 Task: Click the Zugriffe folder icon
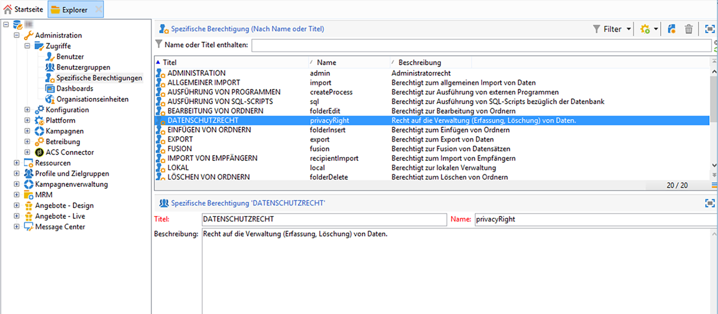(39, 46)
